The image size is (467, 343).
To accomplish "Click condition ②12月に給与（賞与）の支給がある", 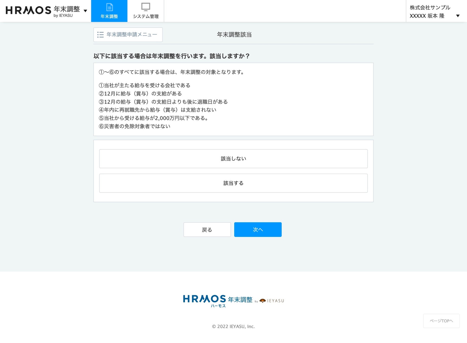I will [140, 93].
